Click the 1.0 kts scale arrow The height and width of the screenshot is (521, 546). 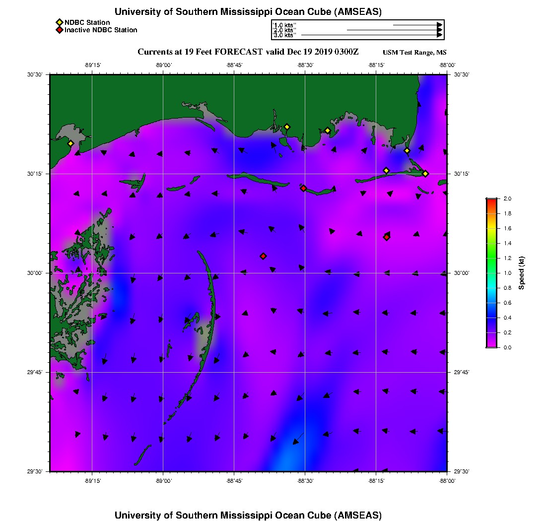click(x=417, y=25)
